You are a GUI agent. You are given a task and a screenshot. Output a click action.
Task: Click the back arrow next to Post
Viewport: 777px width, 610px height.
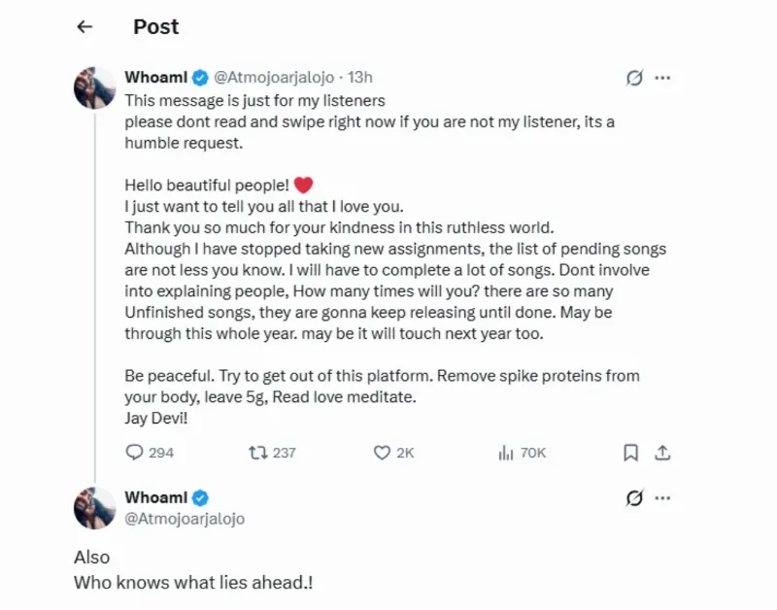tap(84, 27)
